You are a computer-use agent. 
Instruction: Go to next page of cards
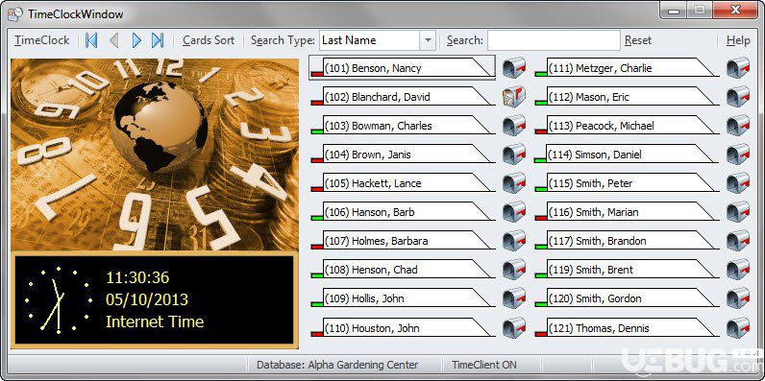click(136, 40)
